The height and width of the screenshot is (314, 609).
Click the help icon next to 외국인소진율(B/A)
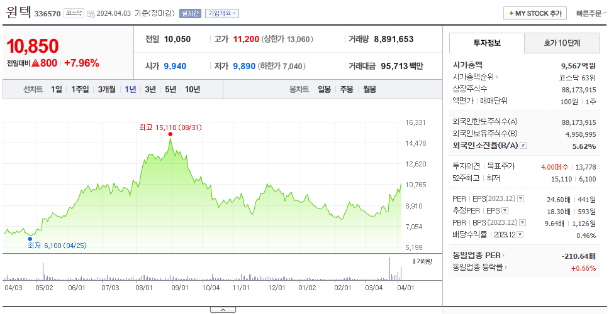tap(523, 146)
